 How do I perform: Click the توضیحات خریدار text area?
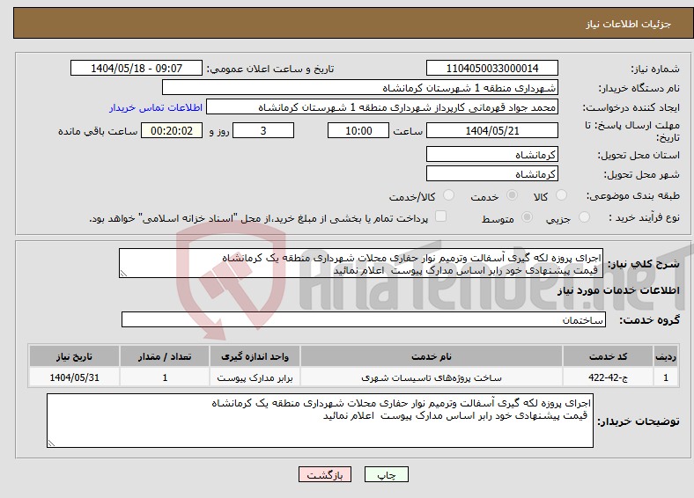pos(320,421)
